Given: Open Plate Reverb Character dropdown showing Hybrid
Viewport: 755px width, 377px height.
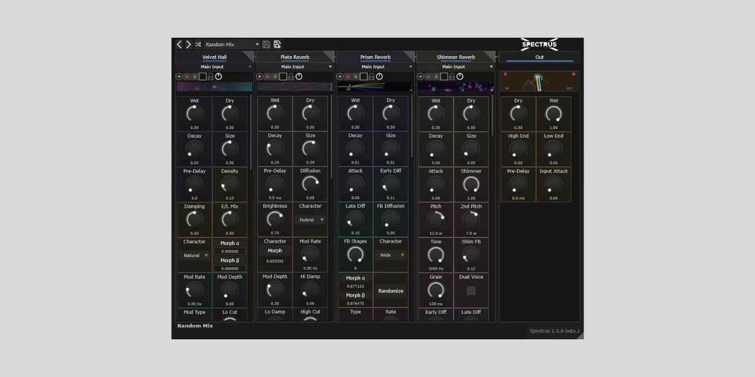Looking at the screenshot, I should [x=310, y=220].
